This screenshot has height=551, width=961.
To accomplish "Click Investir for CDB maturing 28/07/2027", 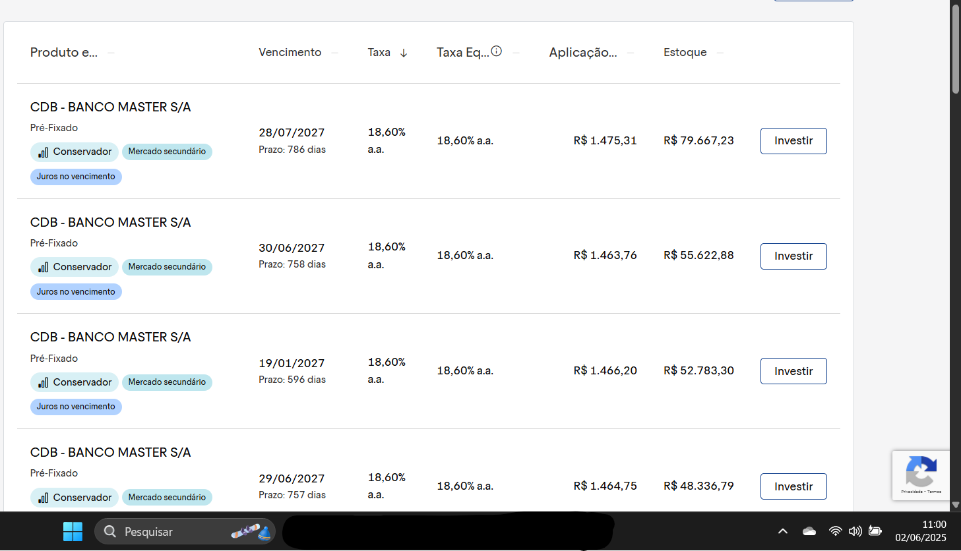I will click(793, 141).
